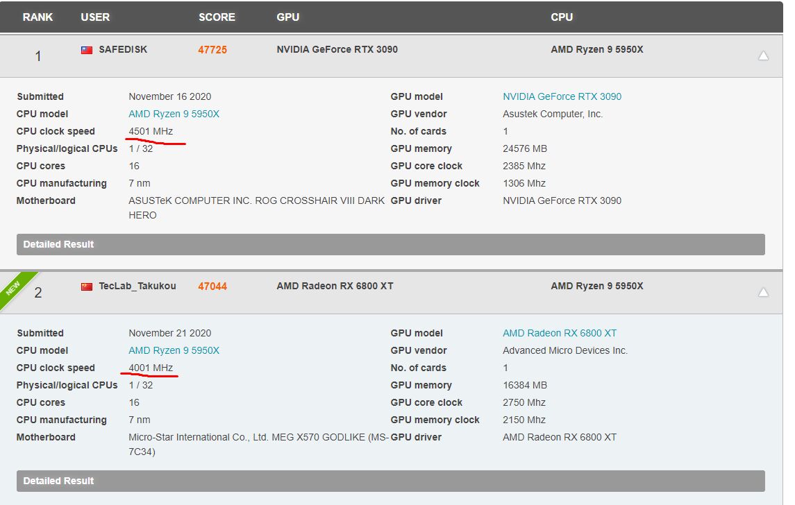Click the 2150 Mhz GPU memory clock value

pos(524,420)
